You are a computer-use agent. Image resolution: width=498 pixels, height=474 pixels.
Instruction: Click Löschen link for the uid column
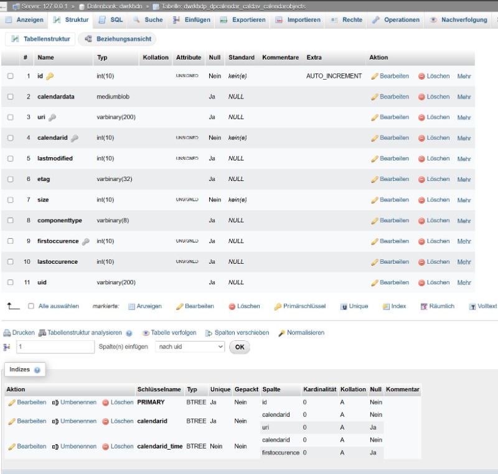[438, 282]
